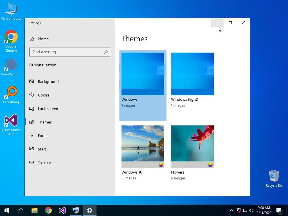Click the Taskbar icon in sidebar

pyautogui.click(x=31, y=162)
